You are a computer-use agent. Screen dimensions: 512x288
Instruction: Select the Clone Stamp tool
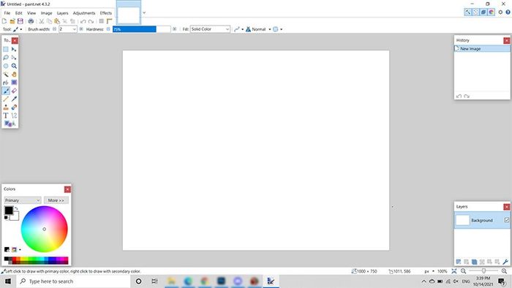coord(6,107)
